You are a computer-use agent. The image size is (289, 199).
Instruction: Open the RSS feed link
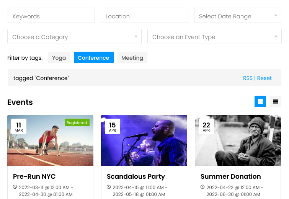coord(248,78)
